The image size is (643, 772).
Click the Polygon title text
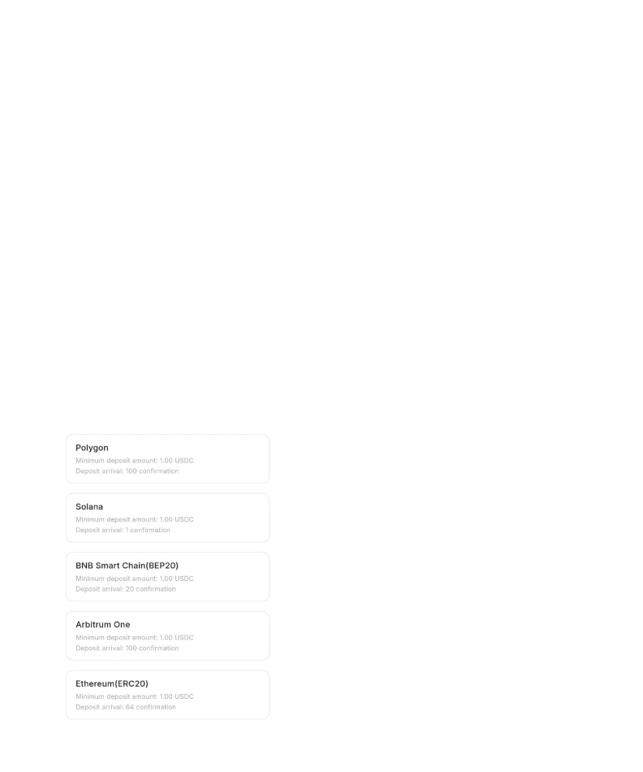point(92,448)
